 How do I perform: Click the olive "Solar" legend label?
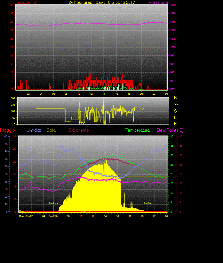pos(52,130)
